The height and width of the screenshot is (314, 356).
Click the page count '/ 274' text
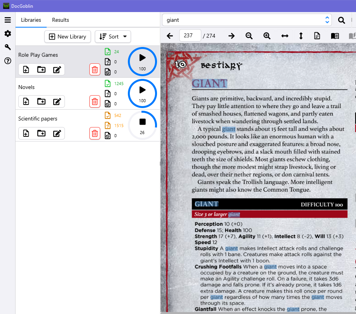click(209, 36)
